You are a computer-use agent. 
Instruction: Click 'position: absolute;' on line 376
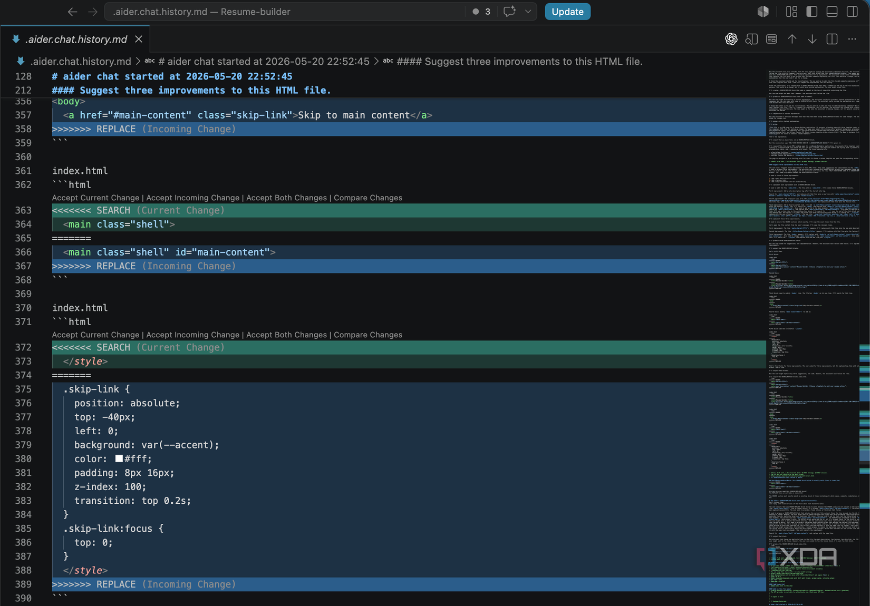[127, 403]
